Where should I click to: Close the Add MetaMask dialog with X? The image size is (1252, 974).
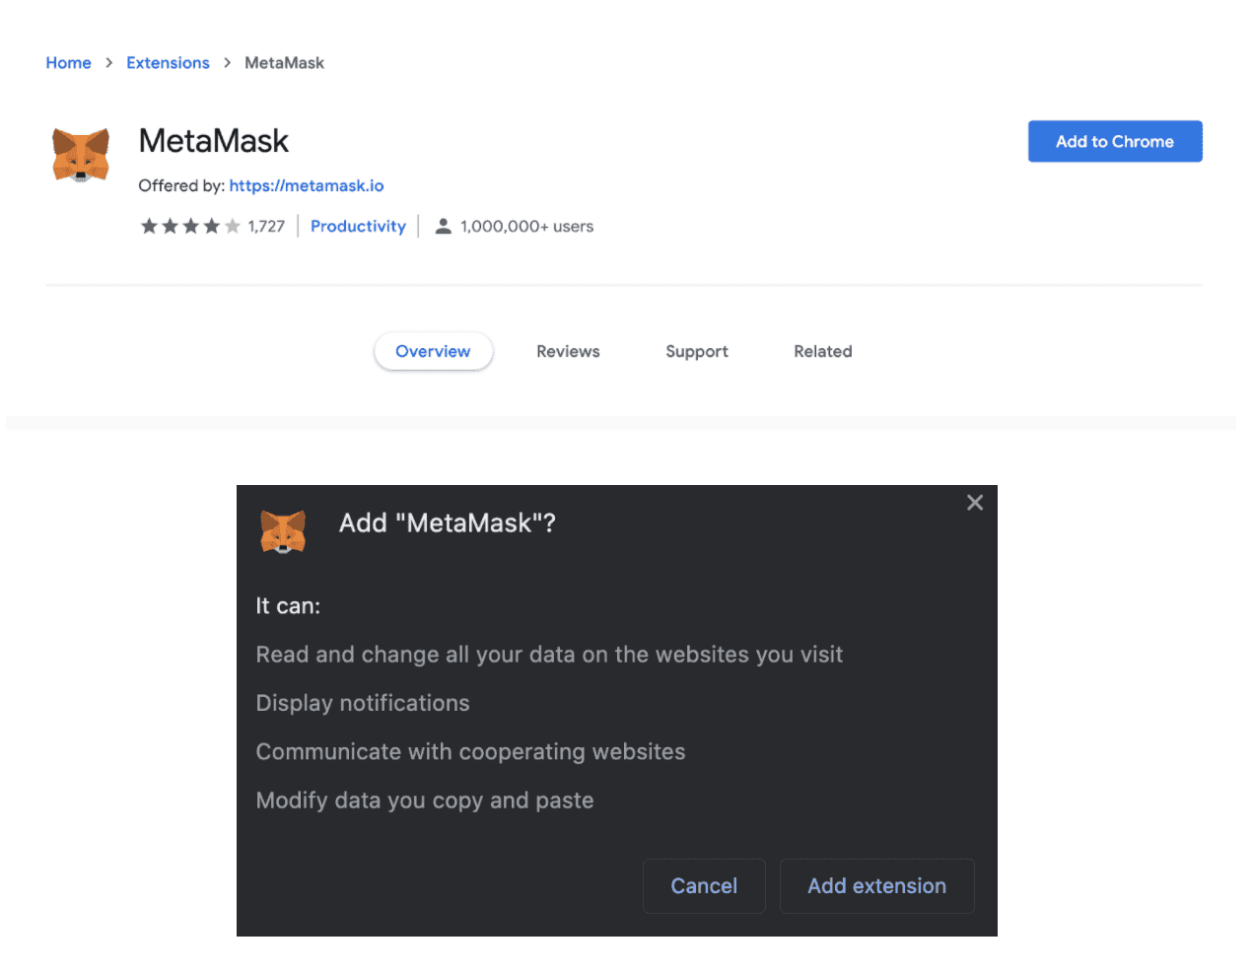point(975,503)
